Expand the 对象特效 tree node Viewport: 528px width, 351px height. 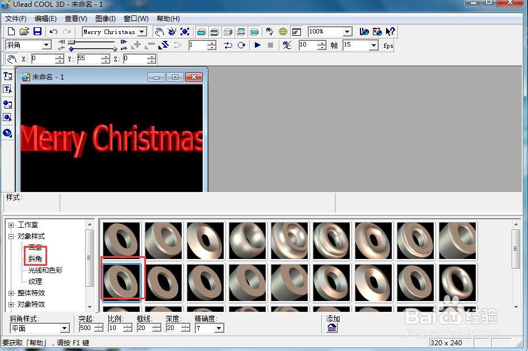pyautogui.click(x=11, y=304)
